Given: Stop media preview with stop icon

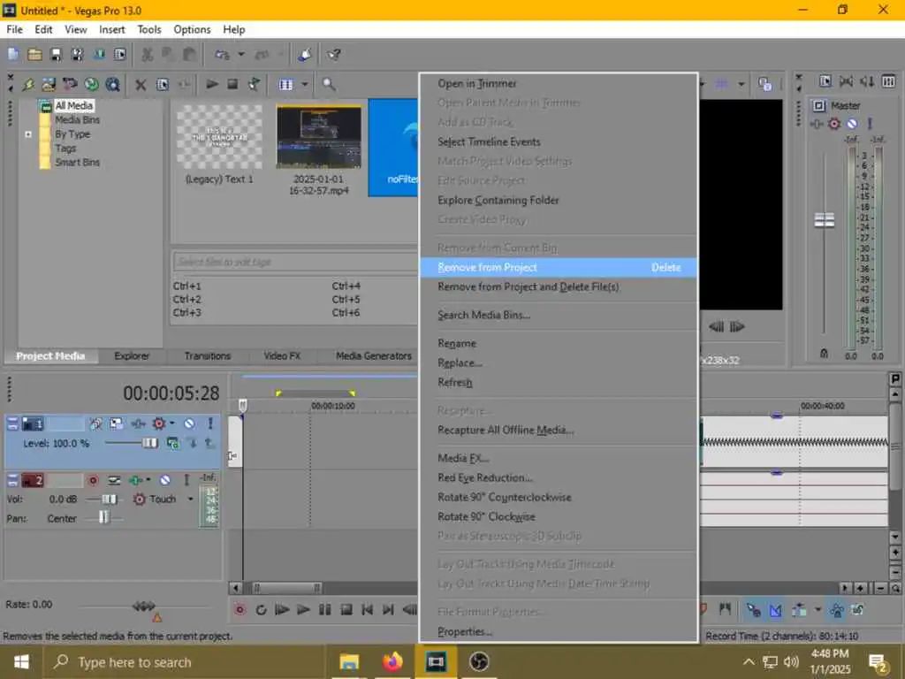Looking at the screenshot, I should (232, 85).
